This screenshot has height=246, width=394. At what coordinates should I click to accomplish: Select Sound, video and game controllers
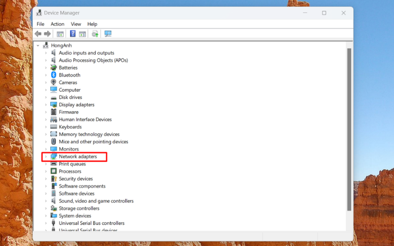point(96,201)
